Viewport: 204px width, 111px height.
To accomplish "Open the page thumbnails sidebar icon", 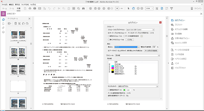I will (x=3, y=19).
